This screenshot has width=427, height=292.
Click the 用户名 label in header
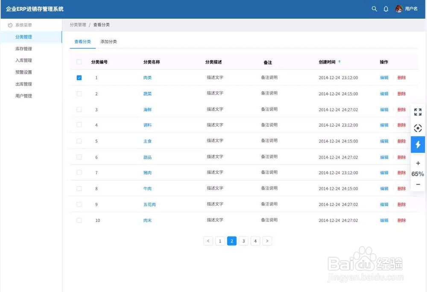coord(411,9)
